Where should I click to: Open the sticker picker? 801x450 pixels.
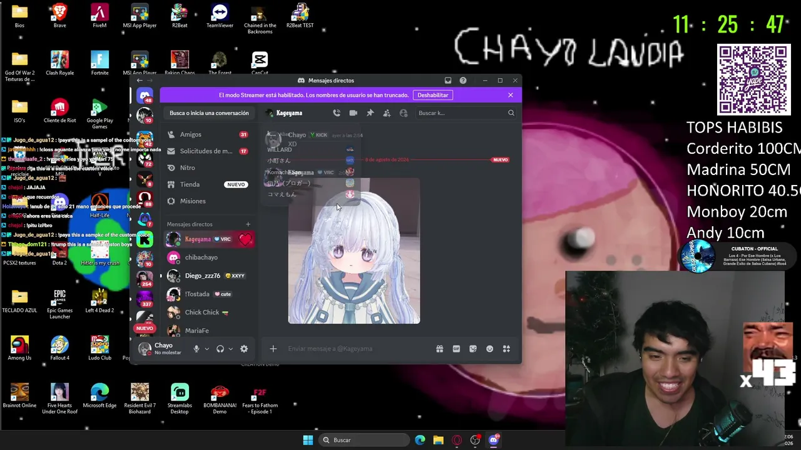[473, 349]
